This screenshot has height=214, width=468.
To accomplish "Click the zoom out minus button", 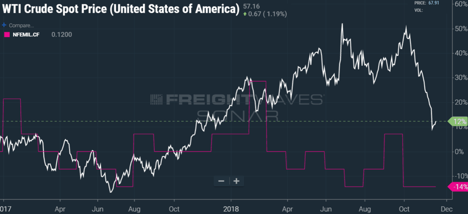I will click(221, 181).
